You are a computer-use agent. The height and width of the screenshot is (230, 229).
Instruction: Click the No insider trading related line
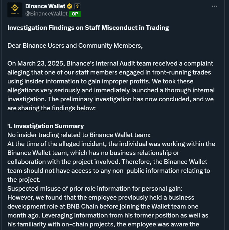point(79,135)
